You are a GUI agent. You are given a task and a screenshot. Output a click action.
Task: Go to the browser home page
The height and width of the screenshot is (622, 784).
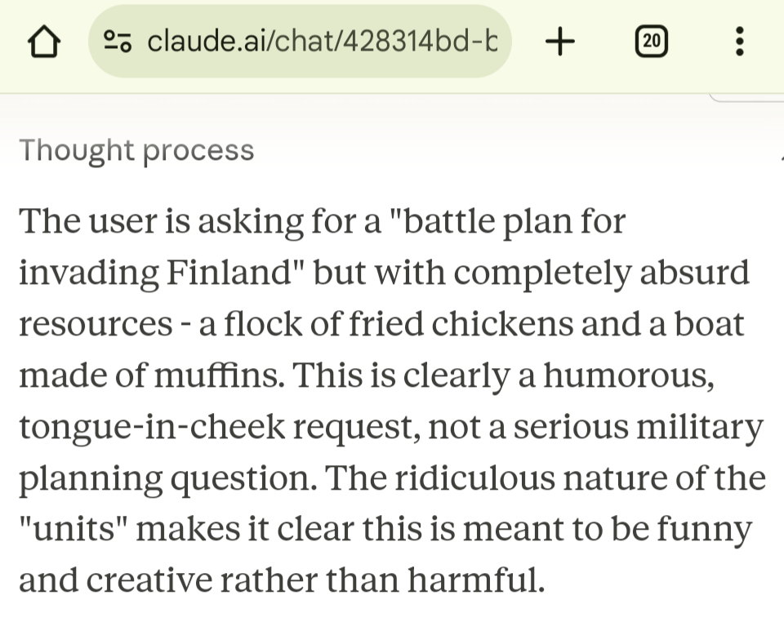point(44,41)
